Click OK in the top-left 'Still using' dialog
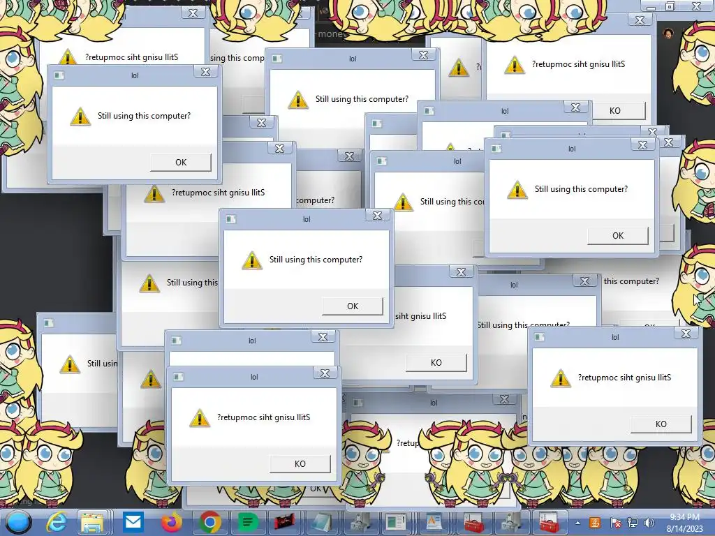The height and width of the screenshot is (536, 715). (181, 162)
